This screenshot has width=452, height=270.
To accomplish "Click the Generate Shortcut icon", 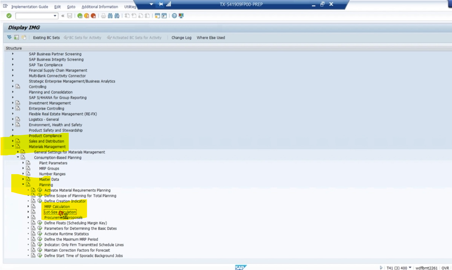I will click(x=164, y=16).
